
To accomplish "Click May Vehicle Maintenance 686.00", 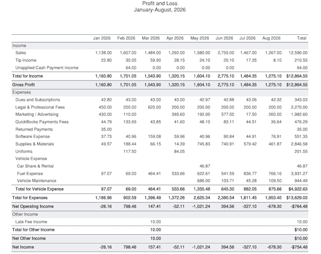I will 203,181.
